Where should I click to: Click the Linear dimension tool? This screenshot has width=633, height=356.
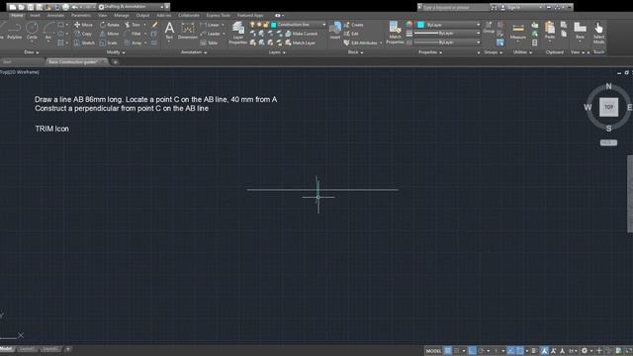pyautogui.click(x=210, y=25)
